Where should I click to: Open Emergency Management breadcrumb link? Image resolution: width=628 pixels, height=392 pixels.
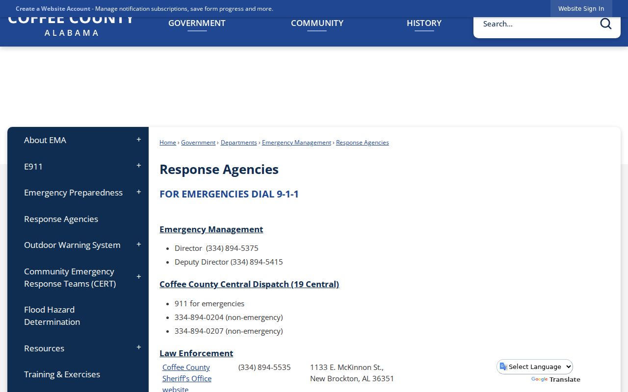click(296, 143)
